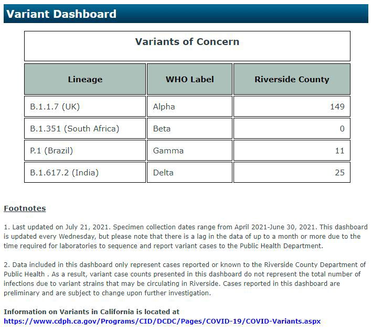The image size is (372, 333).
Task: Click the Variant Dashboard title bar
Action: pos(61,14)
